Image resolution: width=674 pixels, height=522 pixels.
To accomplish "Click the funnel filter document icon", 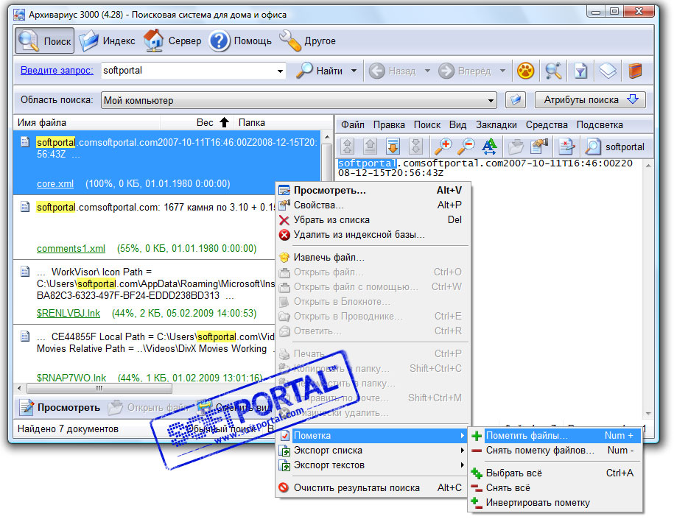I will (580, 71).
